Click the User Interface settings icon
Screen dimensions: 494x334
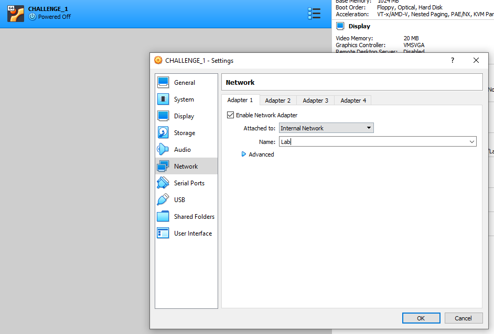point(163,233)
